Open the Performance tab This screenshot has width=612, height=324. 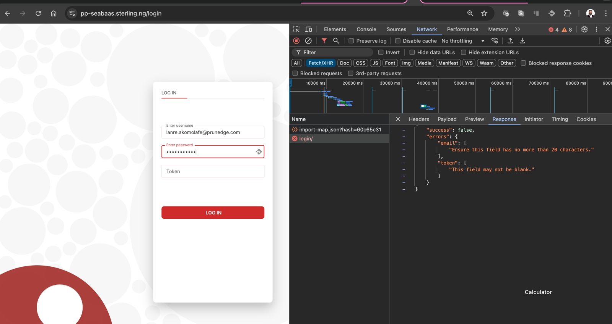click(462, 29)
